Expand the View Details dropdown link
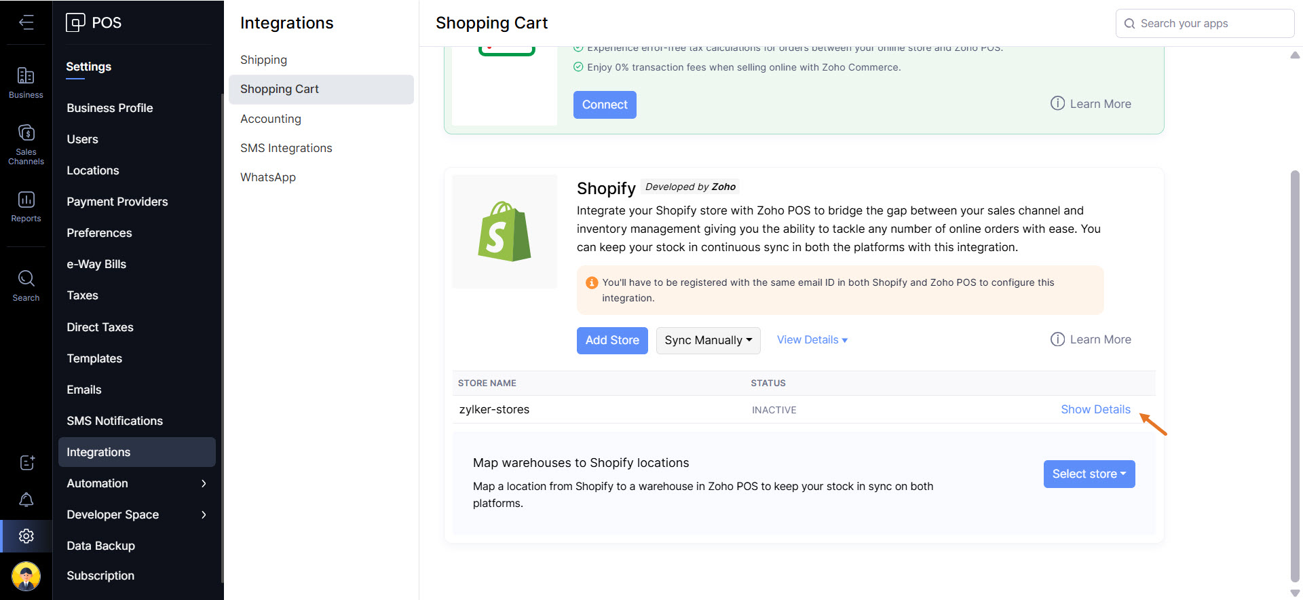The image size is (1303, 600). (x=812, y=339)
